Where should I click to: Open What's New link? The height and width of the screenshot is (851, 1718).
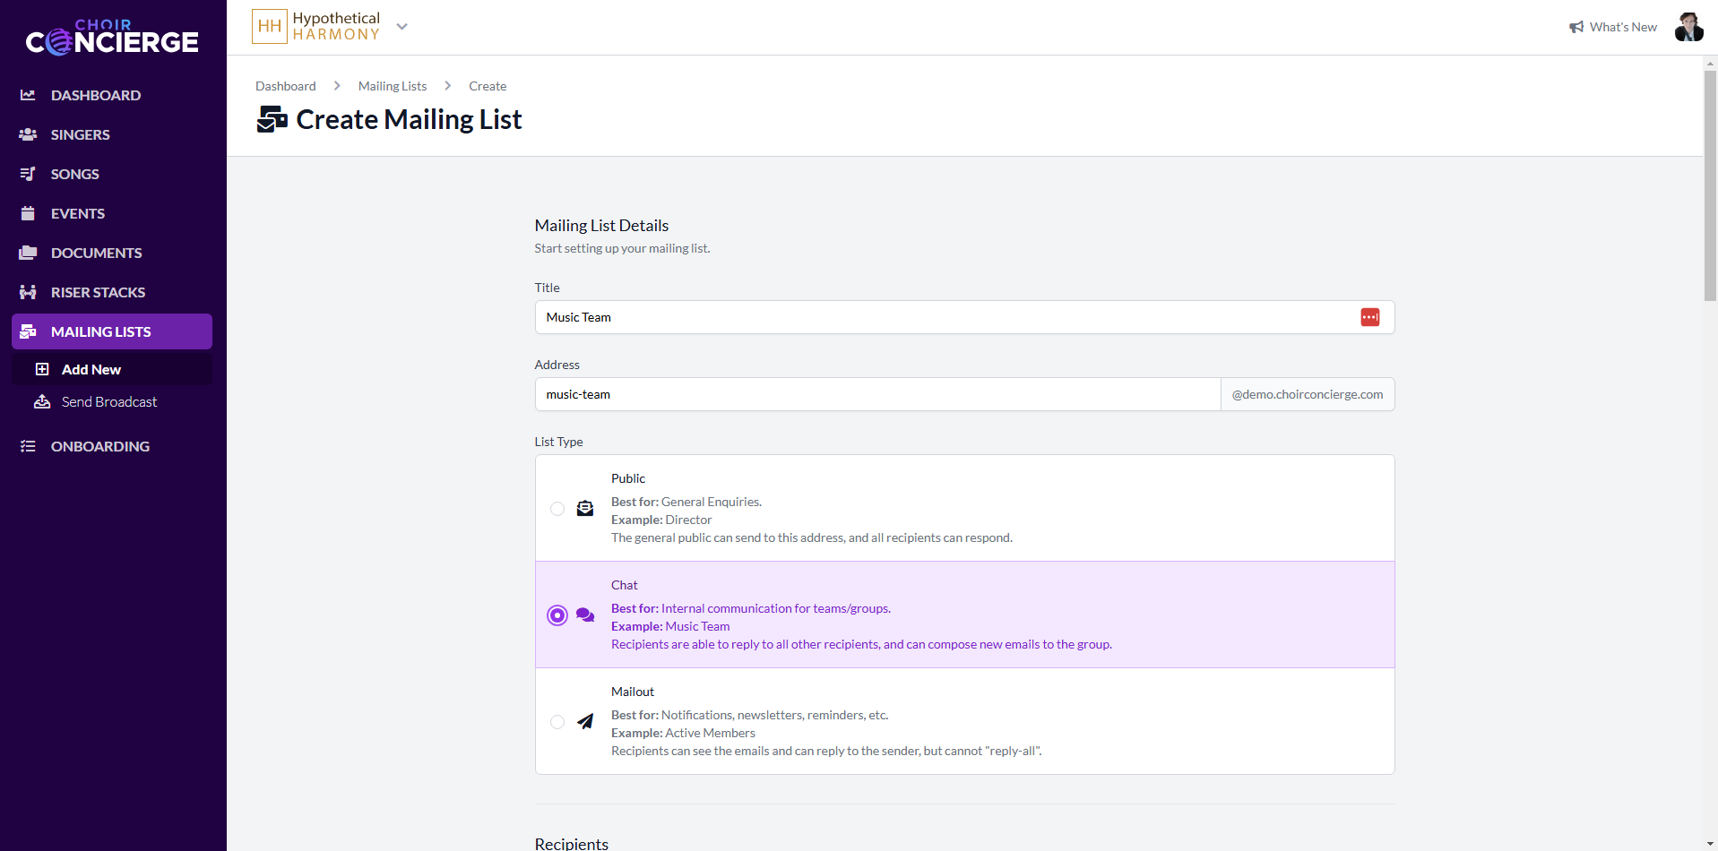coord(1613,27)
